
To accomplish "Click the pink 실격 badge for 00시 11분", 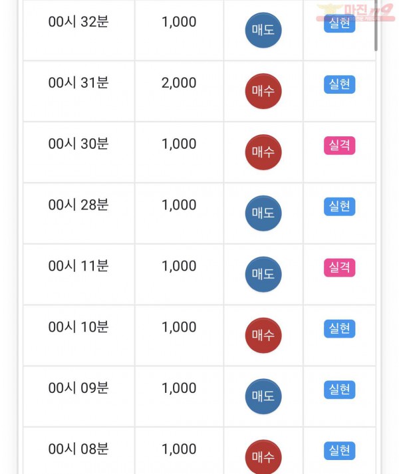I will 339,267.
